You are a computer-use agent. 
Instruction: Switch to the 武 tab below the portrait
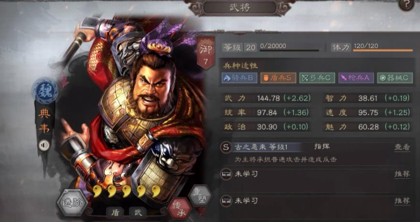coord(138,212)
